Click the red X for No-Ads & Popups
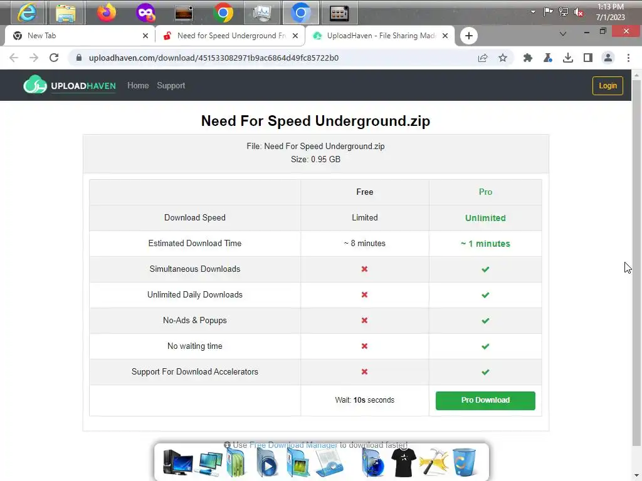This screenshot has height=481, width=642. (364, 320)
